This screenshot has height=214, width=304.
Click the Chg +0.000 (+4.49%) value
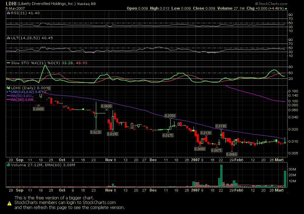(265, 8)
